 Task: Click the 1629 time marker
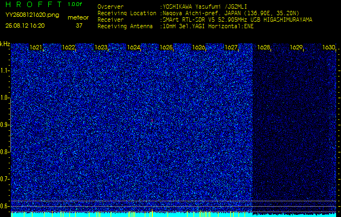click(x=296, y=47)
